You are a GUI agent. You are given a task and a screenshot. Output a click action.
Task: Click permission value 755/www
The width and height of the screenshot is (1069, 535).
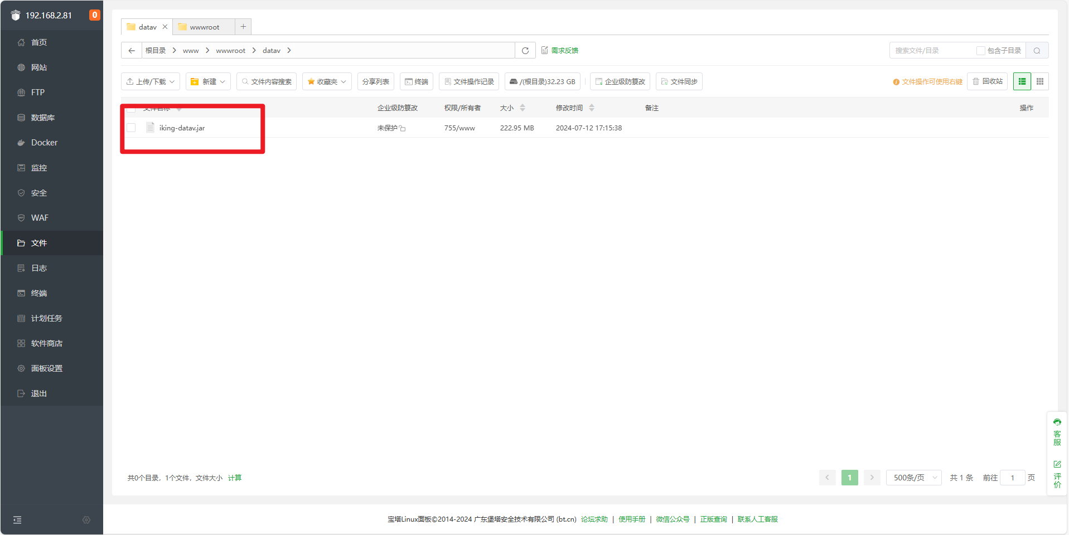point(459,128)
